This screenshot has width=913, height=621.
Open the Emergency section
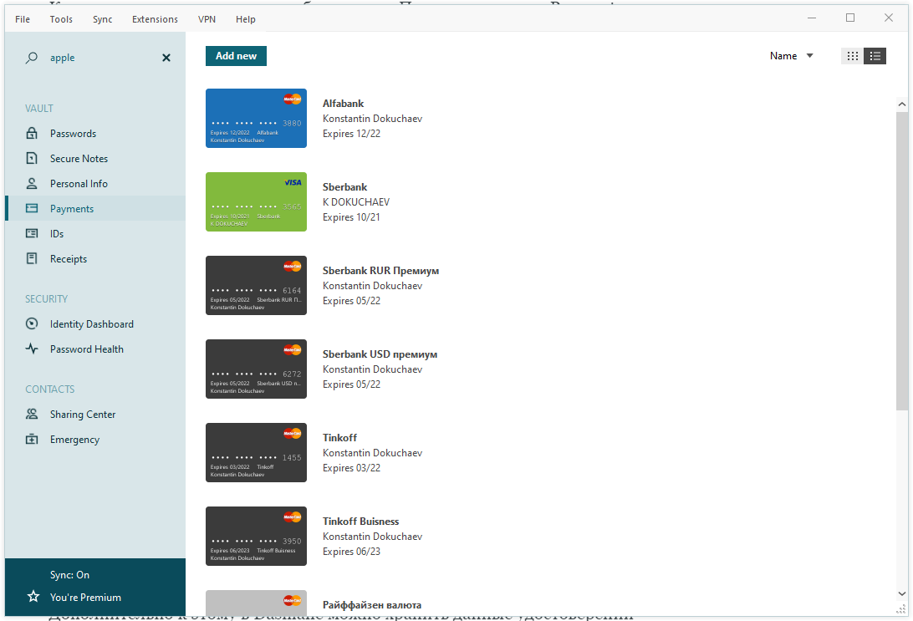tap(95, 439)
